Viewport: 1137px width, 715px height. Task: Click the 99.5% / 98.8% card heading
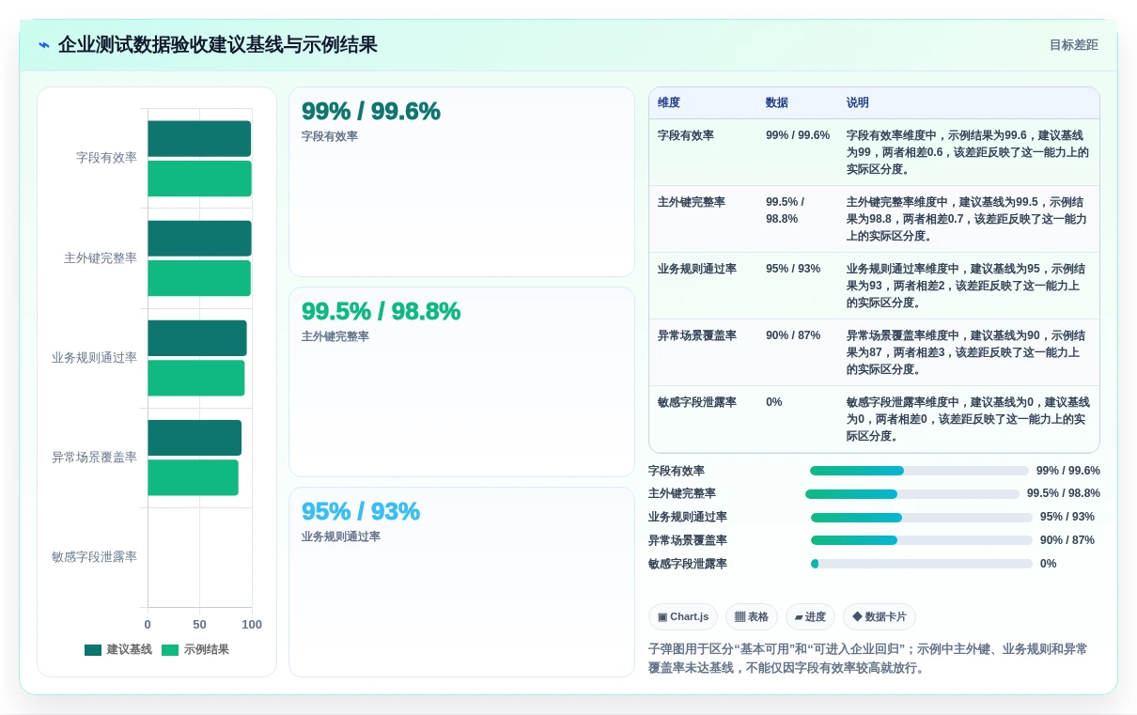(381, 311)
